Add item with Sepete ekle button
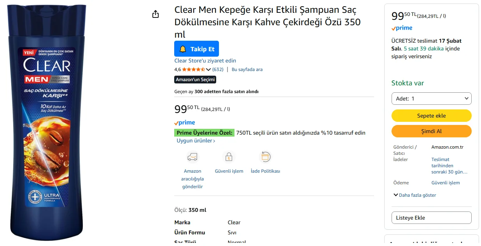Image resolution: width=481 pixels, height=246 pixels. [431, 116]
